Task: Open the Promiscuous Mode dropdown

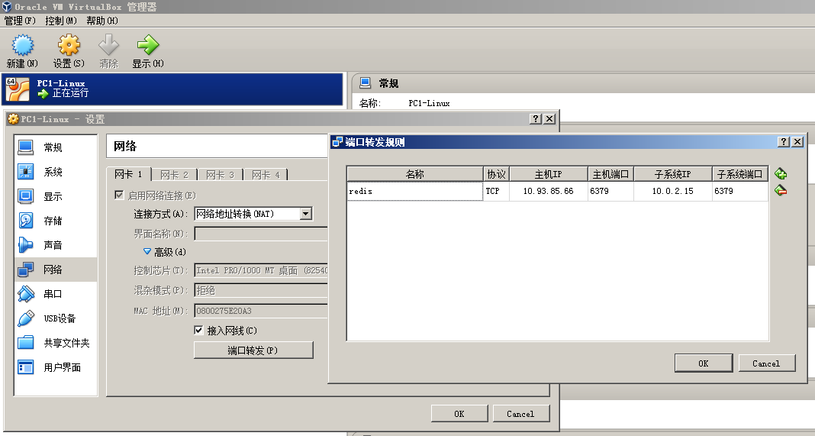Action: pyautogui.click(x=261, y=290)
